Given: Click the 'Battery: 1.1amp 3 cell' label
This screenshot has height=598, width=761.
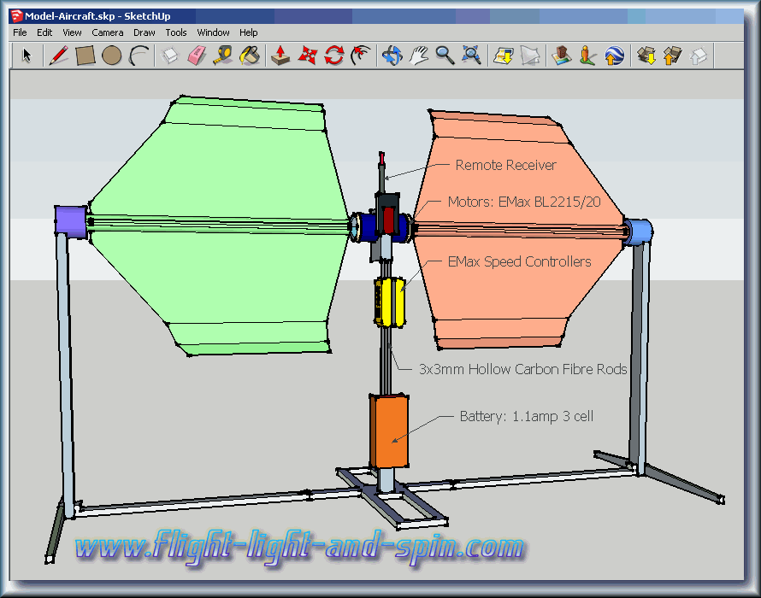Looking at the screenshot, I should [x=526, y=416].
